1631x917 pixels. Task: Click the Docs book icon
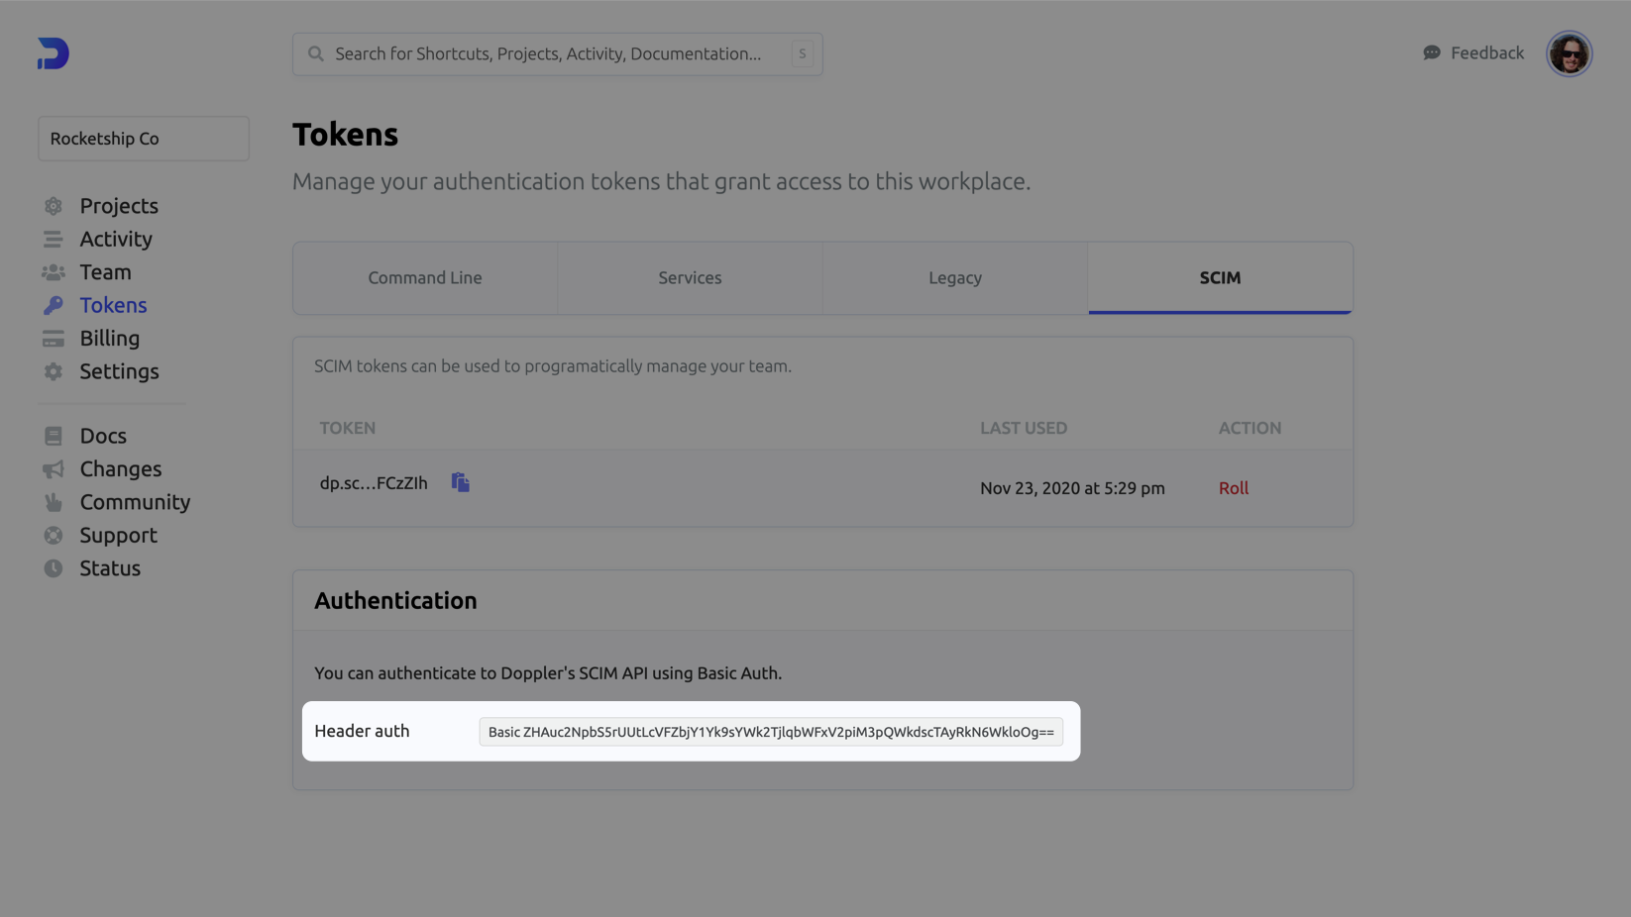(x=54, y=436)
